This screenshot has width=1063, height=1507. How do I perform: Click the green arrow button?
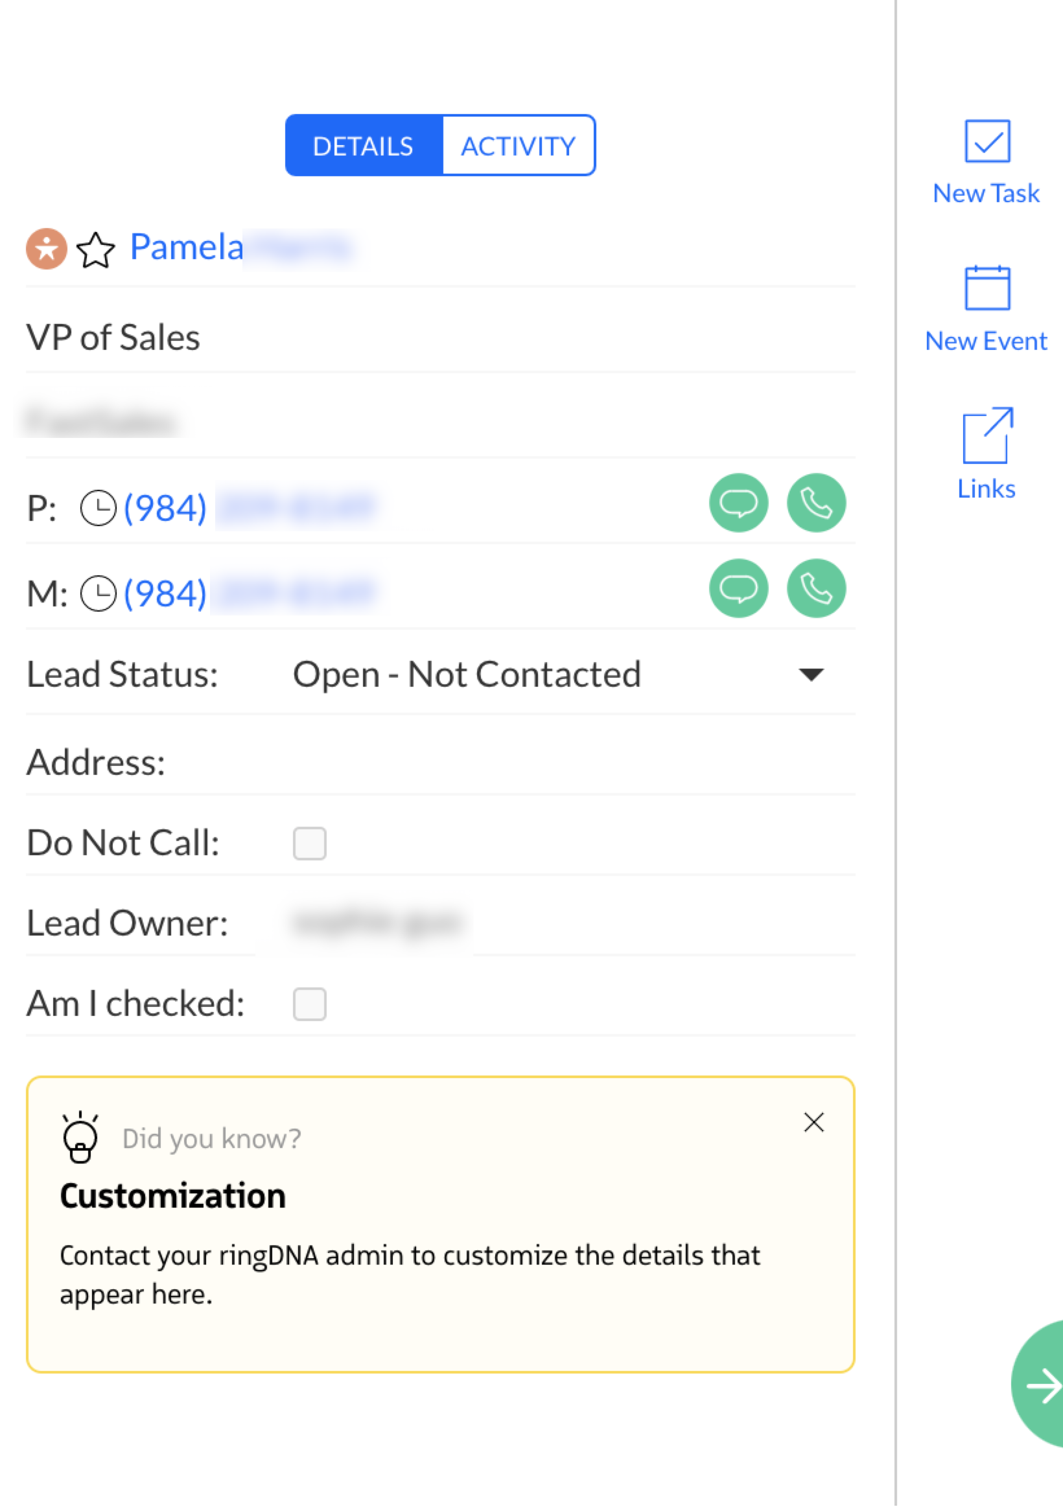(1040, 1385)
